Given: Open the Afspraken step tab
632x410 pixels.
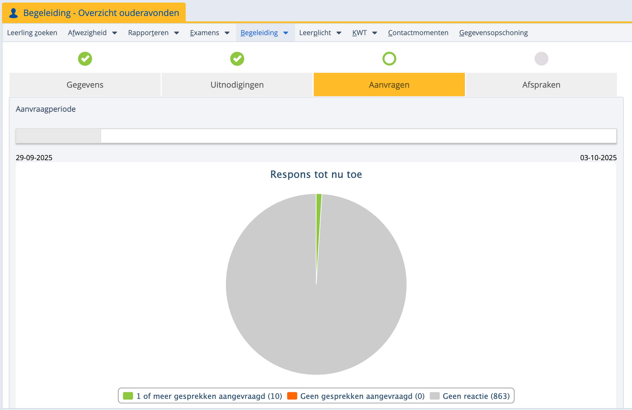Looking at the screenshot, I should click(x=541, y=85).
